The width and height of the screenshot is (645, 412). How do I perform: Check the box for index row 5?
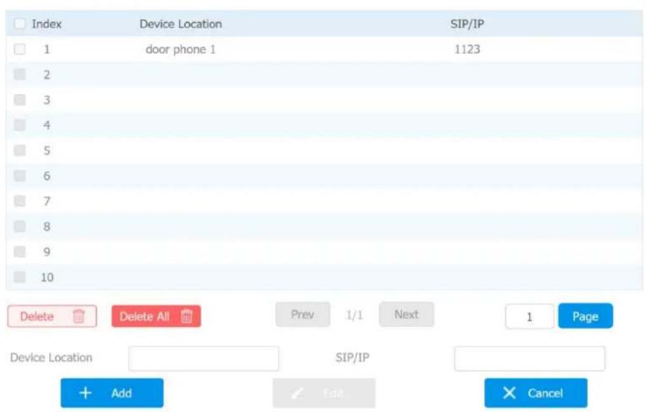(20, 150)
